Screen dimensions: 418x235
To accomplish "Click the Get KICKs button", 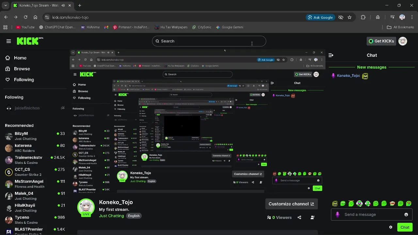I will click(381, 41).
